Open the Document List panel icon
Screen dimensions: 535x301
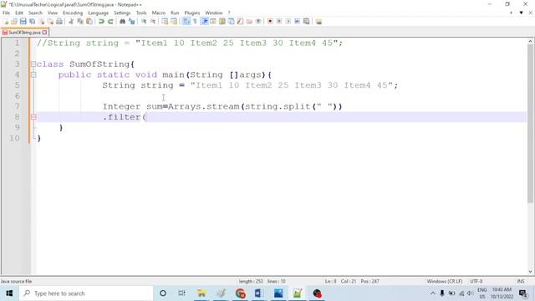(231, 22)
